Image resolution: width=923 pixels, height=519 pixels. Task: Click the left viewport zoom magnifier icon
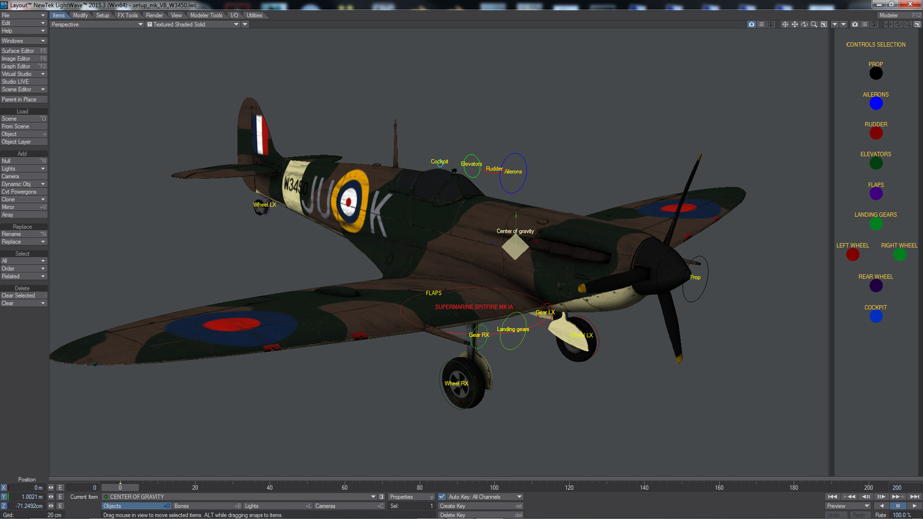tap(814, 24)
